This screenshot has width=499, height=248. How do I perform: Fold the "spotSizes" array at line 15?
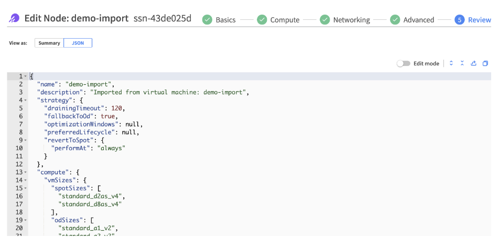tap(25, 188)
